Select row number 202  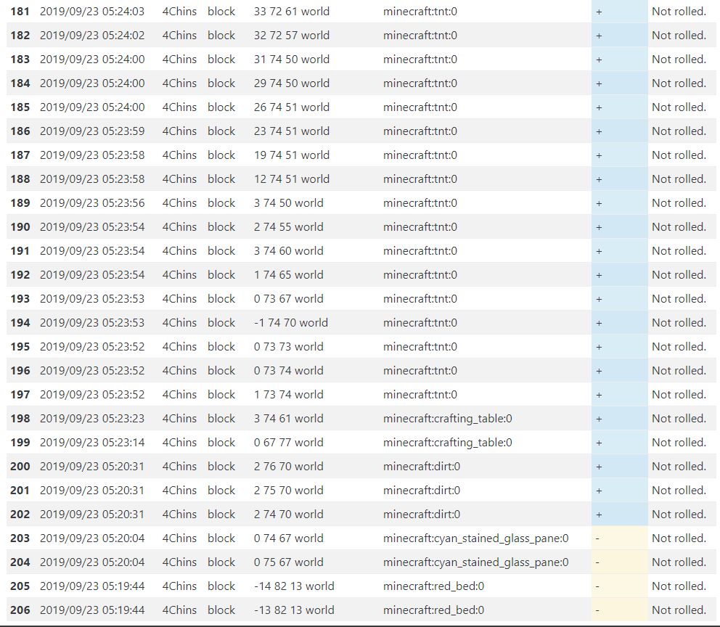point(20,514)
